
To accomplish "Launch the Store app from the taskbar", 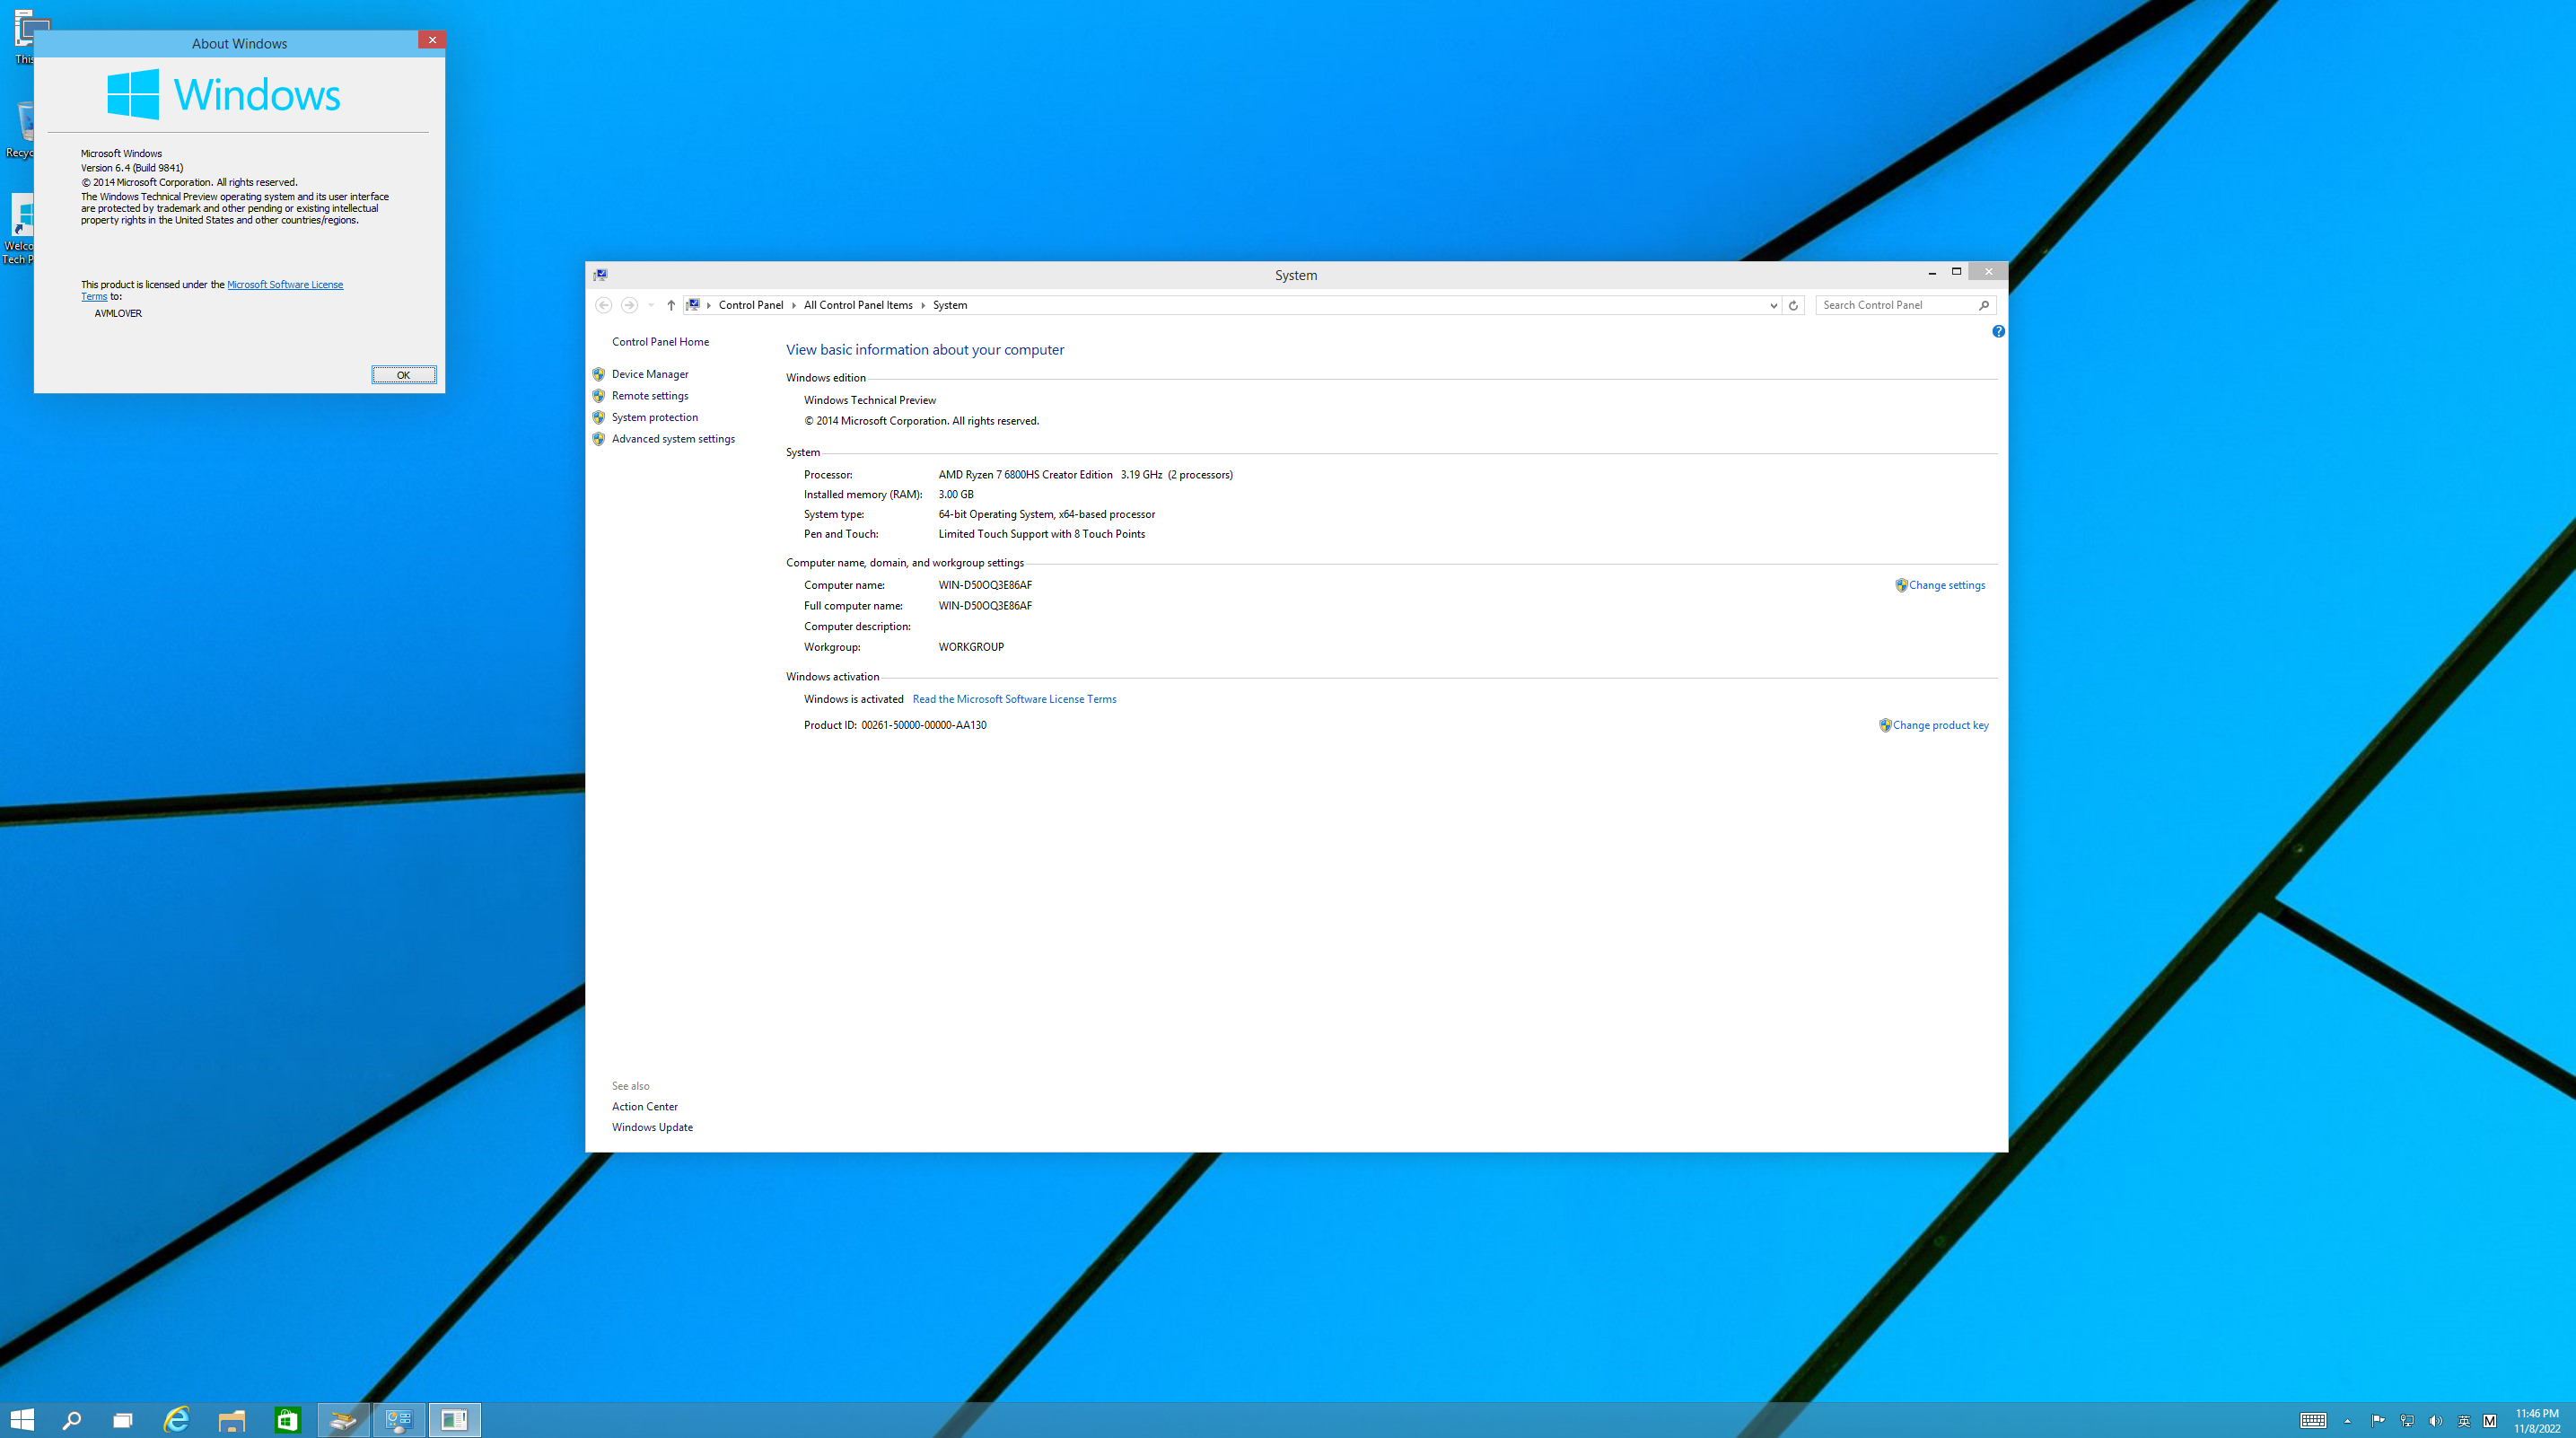I will pyautogui.click(x=288, y=1420).
